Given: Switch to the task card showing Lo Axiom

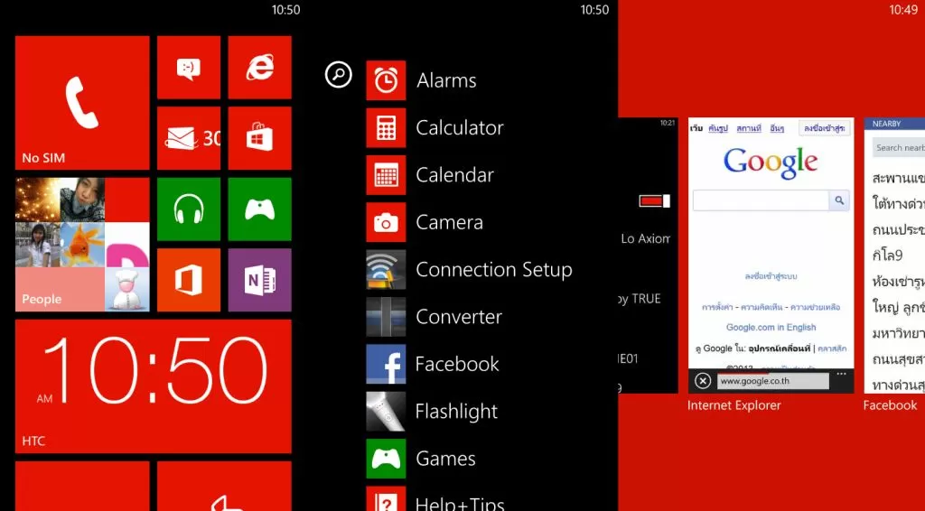Looking at the screenshot, I should pos(648,255).
